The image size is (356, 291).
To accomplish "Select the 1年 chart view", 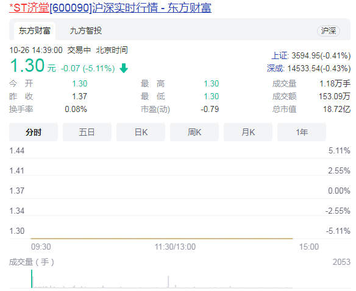I will tap(302, 132).
